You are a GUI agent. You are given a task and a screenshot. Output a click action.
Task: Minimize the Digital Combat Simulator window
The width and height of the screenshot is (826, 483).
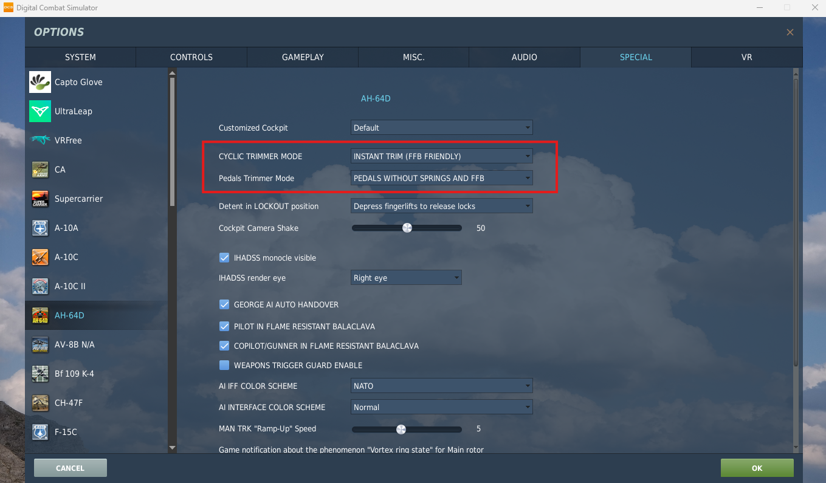click(x=760, y=8)
